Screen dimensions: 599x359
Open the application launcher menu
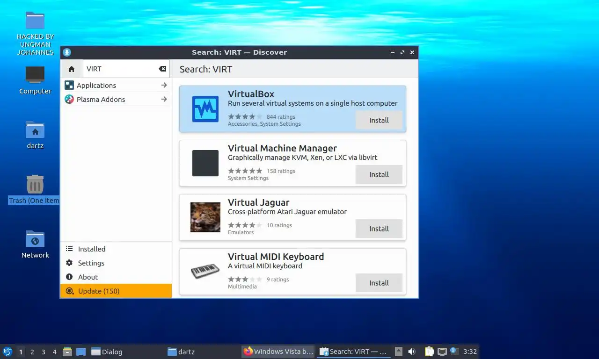[x=7, y=352]
